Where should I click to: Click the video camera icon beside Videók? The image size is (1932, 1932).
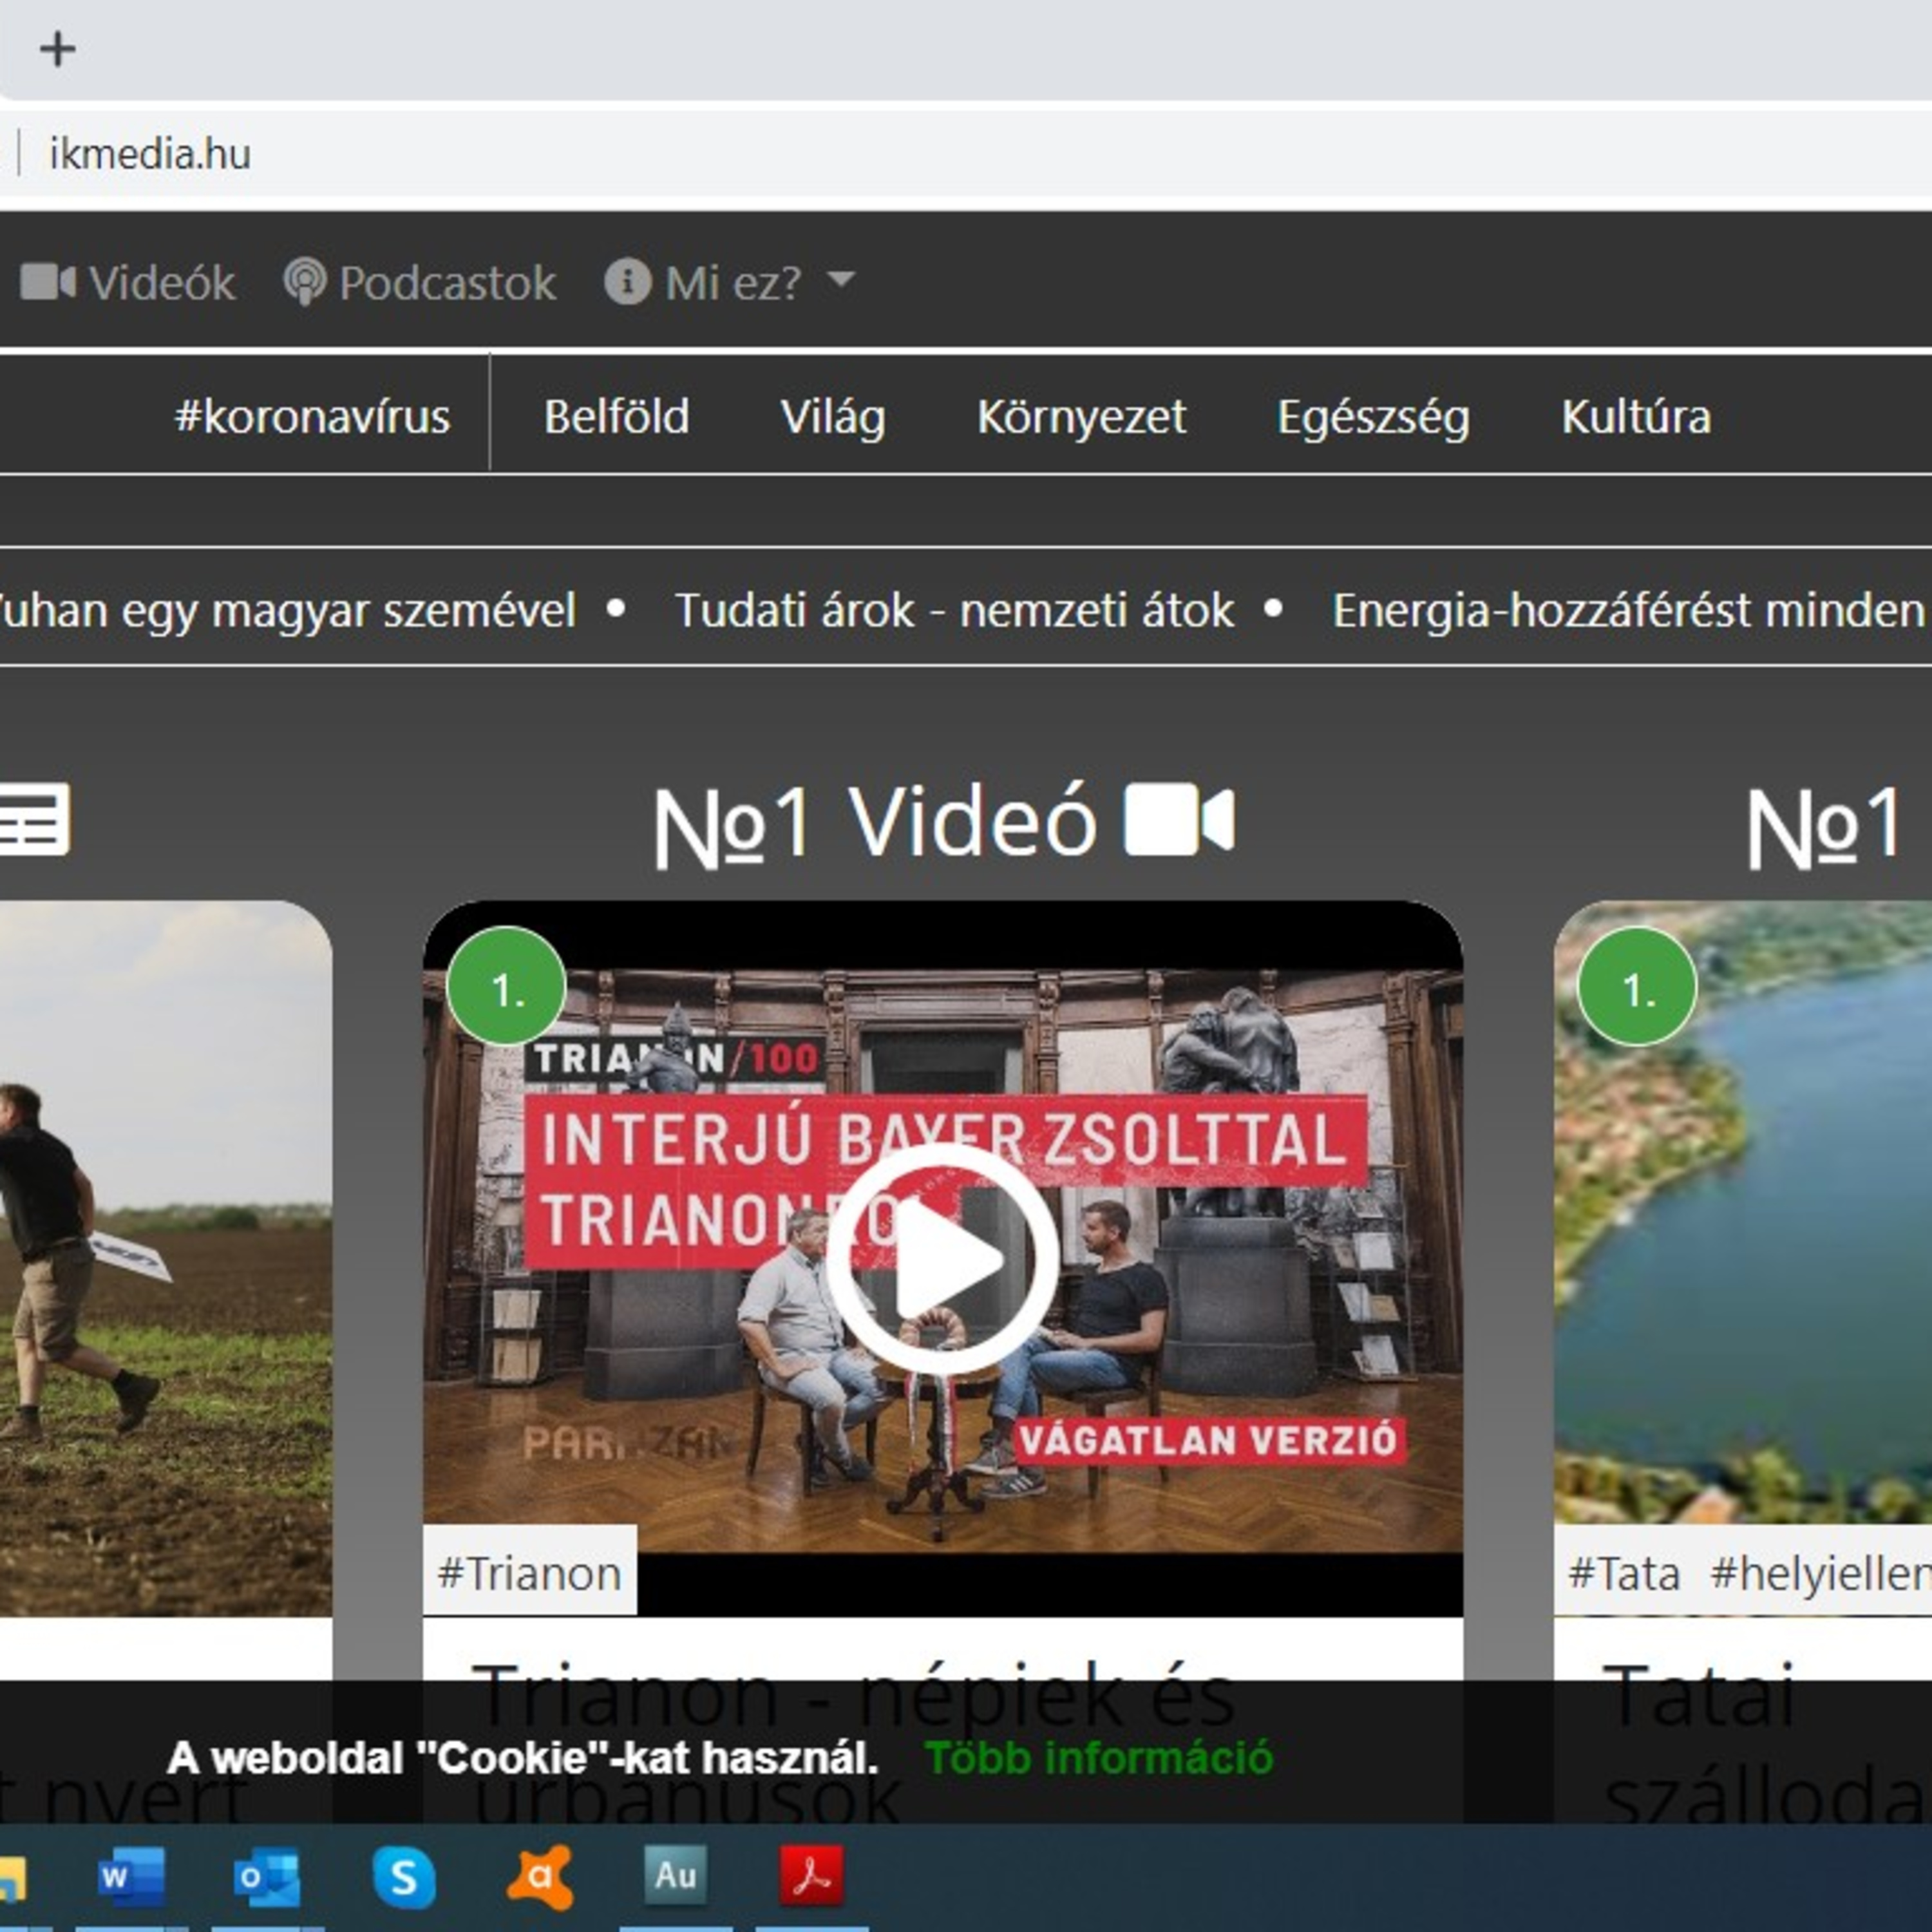pos(48,282)
